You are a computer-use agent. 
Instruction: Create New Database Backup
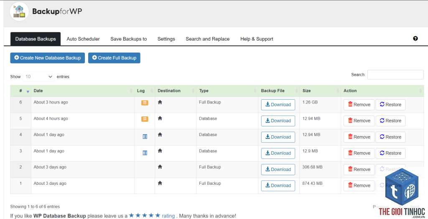48,58
